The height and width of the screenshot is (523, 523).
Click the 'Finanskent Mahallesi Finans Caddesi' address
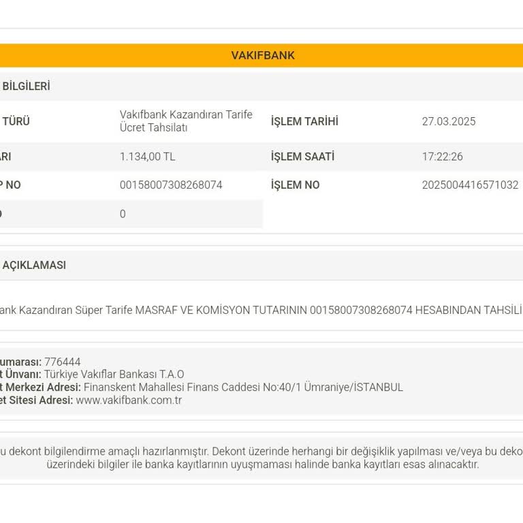click(x=243, y=387)
